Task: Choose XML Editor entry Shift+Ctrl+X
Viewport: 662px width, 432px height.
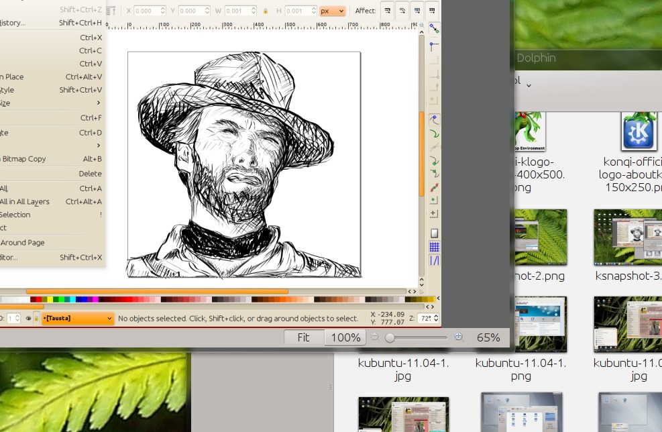Action: point(51,257)
